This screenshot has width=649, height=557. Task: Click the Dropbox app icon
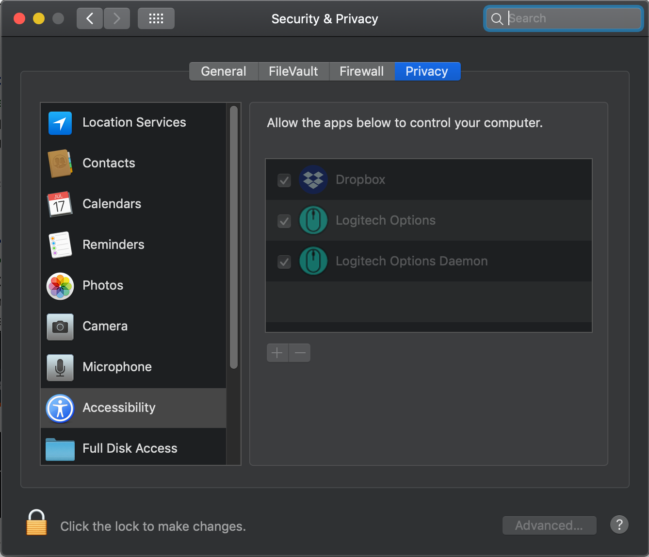pyautogui.click(x=313, y=180)
